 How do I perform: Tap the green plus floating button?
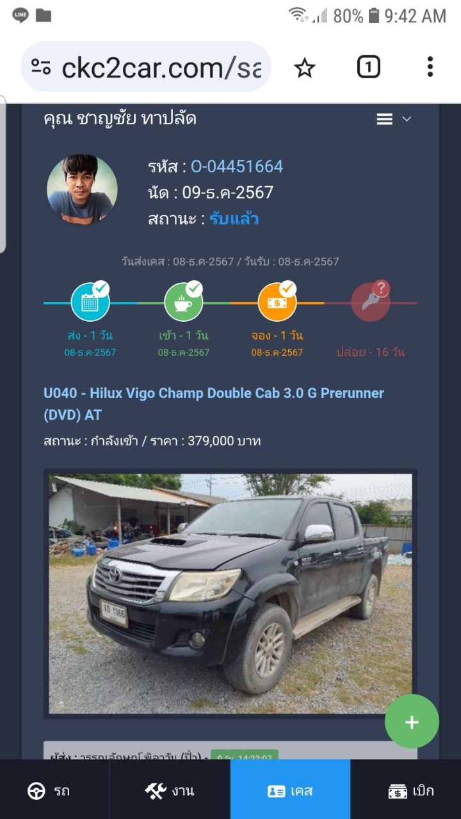pyautogui.click(x=412, y=722)
